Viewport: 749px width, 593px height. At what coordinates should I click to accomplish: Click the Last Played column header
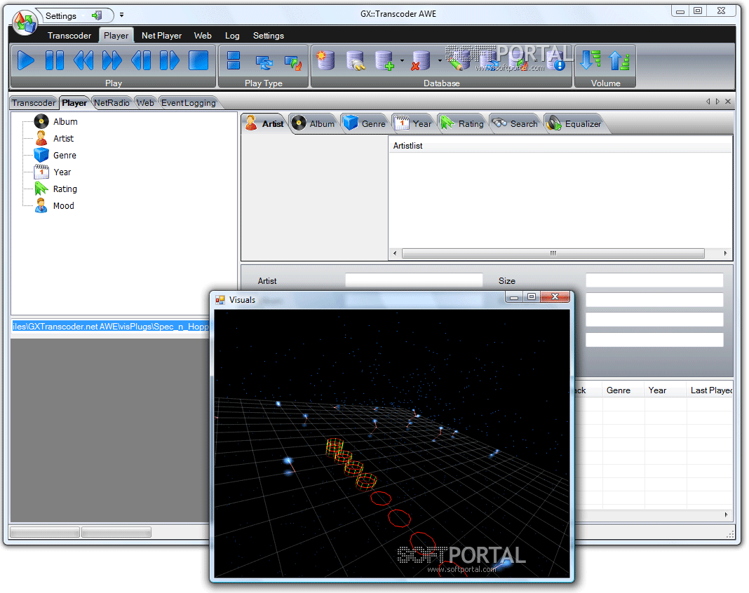(x=710, y=390)
